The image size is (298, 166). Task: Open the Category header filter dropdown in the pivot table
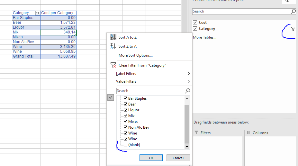point(38,13)
